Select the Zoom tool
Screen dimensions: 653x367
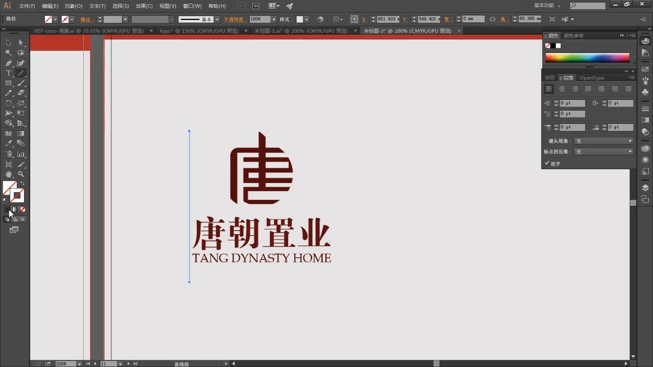click(x=21, y=174)
